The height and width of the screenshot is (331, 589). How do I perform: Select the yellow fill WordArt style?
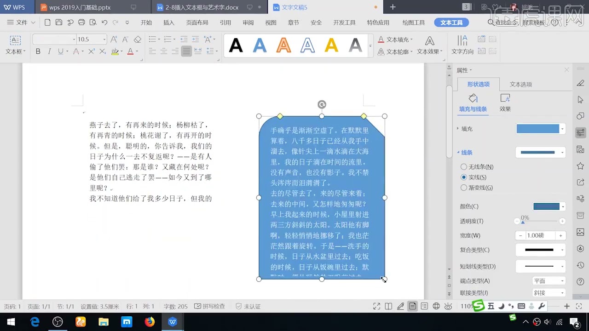(x=331, y=45)
